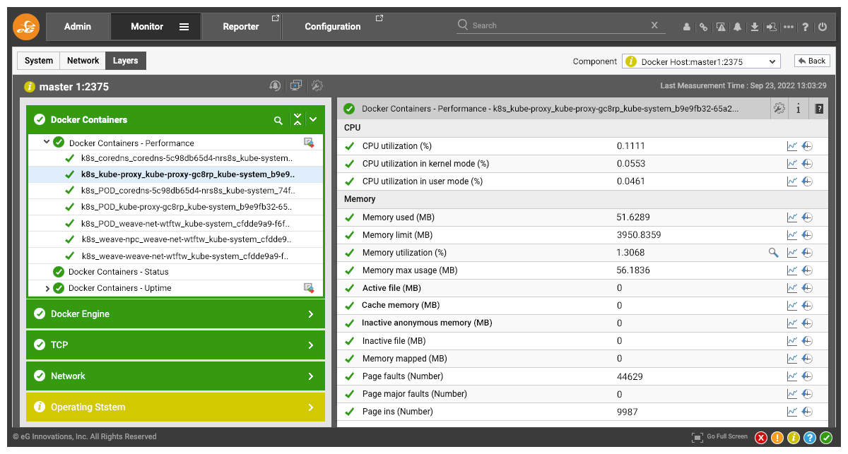The height and width of the screenshot is (454, 848).
Task: Open the Component dropdown Docker Host:master1:2375
Action: [701, 61]
